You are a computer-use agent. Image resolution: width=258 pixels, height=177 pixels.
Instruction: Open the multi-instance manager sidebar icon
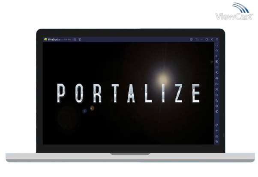pyautogui.click(x=217, y=100)
